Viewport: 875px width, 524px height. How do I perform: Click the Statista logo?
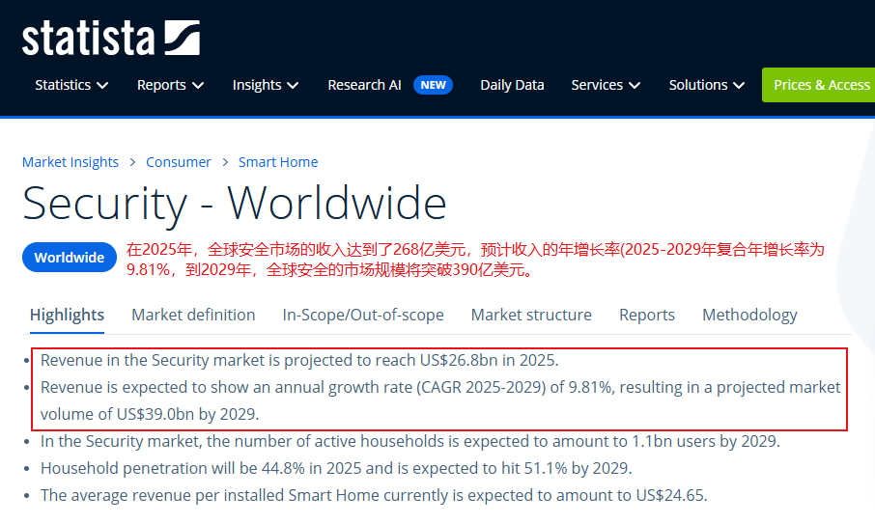point(110,38)
